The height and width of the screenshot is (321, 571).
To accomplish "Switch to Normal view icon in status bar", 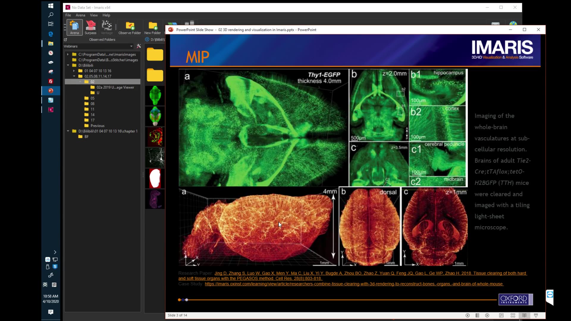I will pos(501,315).
